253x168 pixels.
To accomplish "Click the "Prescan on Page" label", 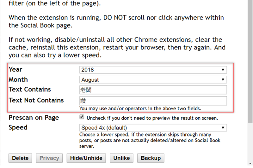I will 34,118.
